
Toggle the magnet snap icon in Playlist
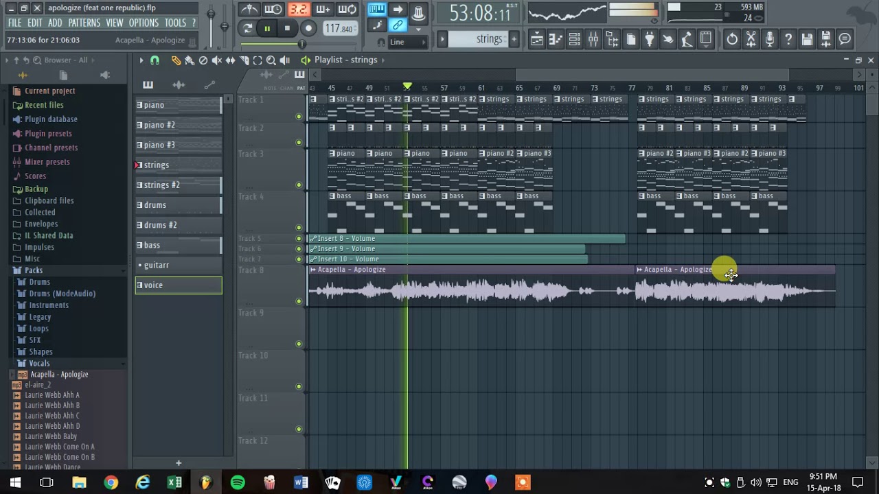point(155,60)
